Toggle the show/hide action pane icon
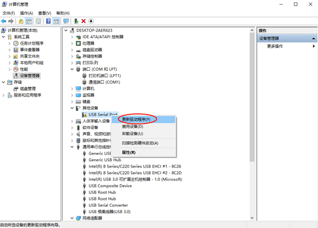Viewport: 318px width, 228px height. (x=56, y=21)
